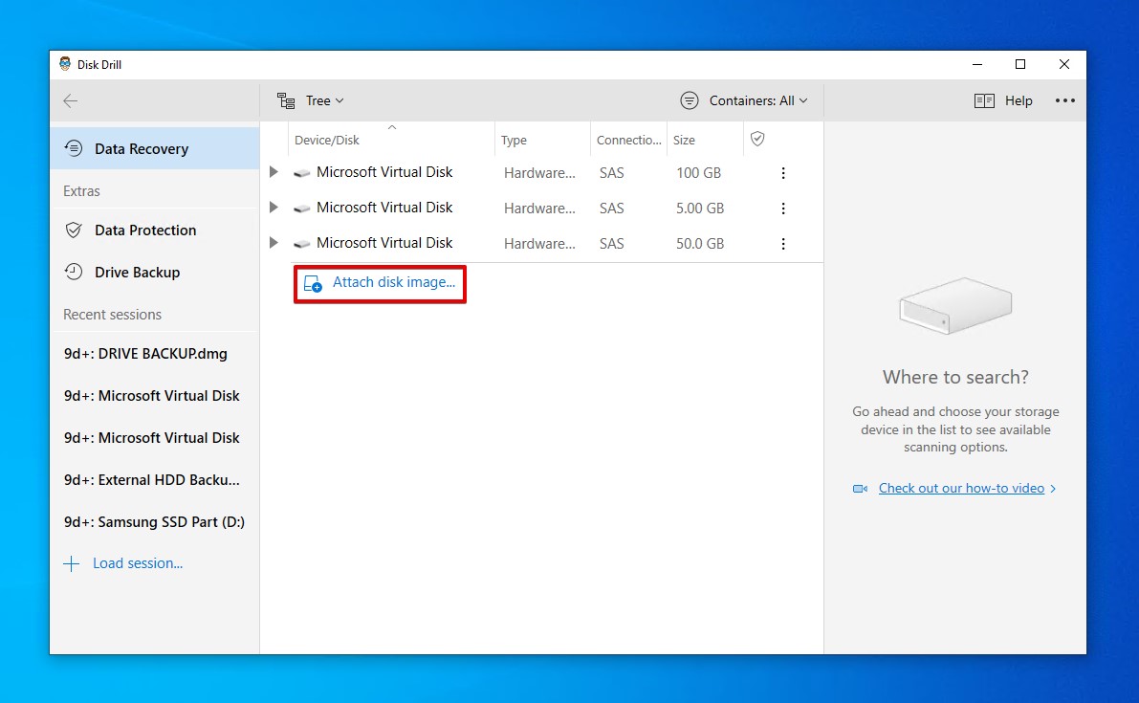The image size is (1139, 703).
Task: Click the 100 GB size value
Action: coord(699,173)
